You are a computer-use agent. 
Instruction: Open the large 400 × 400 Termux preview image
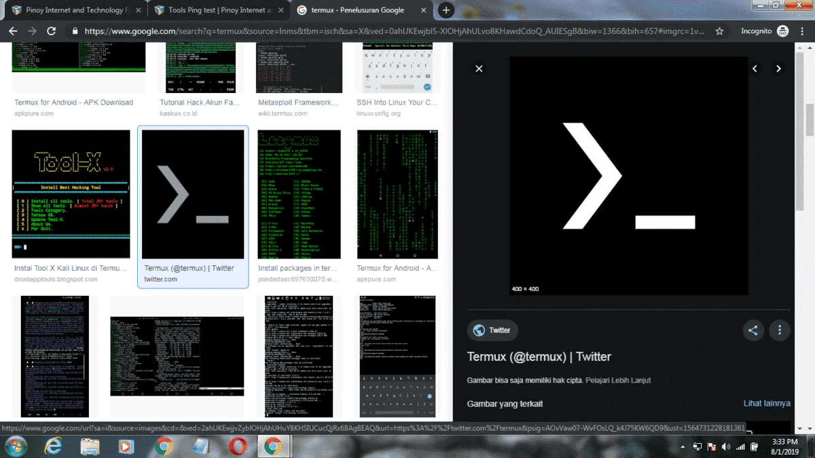(x=629, y=176)
